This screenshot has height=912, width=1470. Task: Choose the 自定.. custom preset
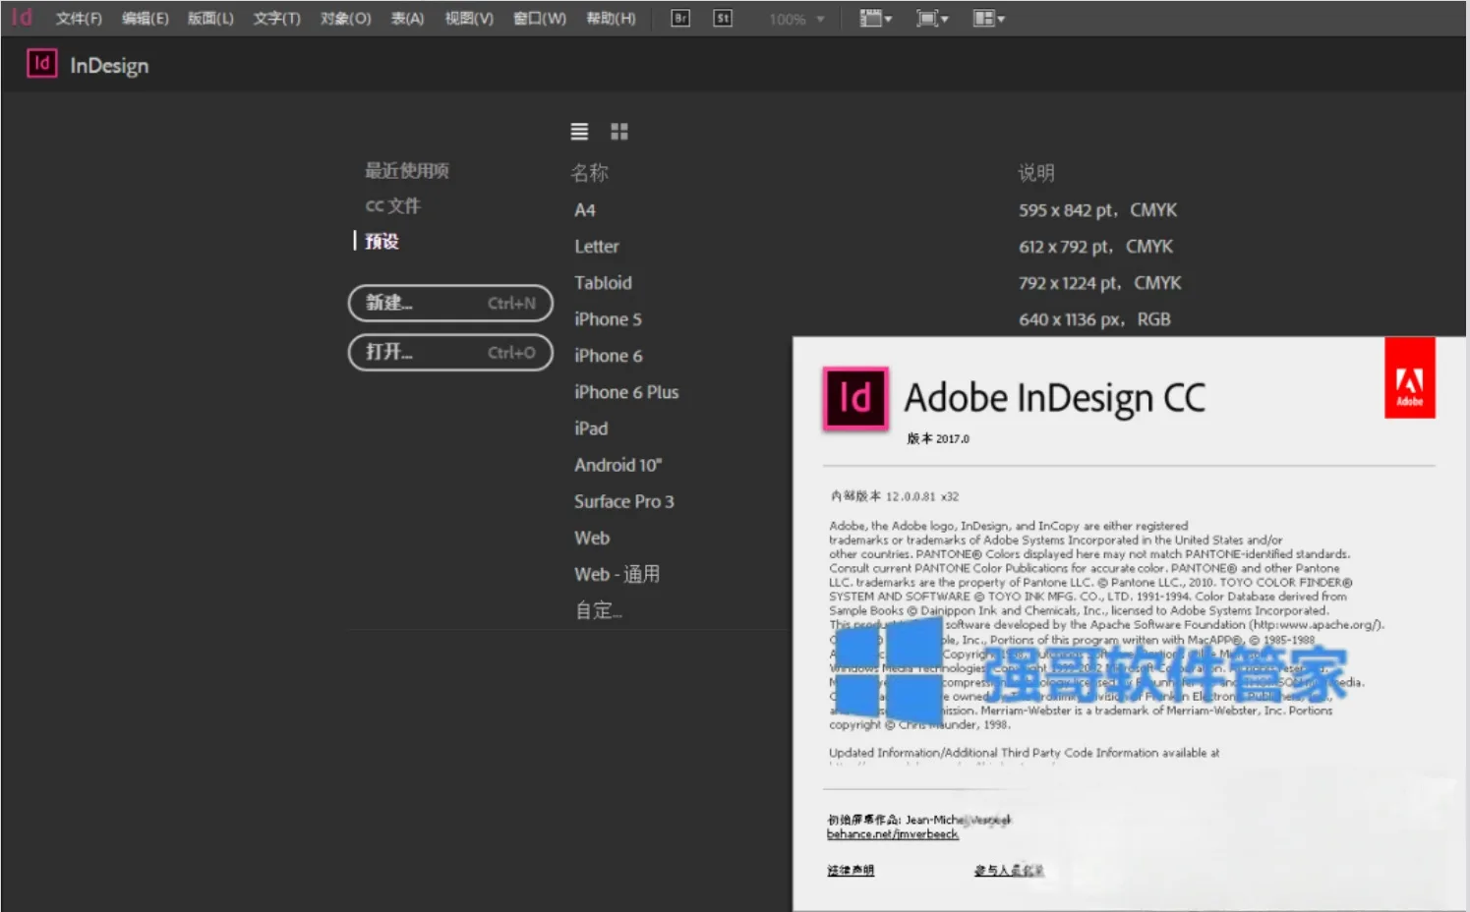599,610
